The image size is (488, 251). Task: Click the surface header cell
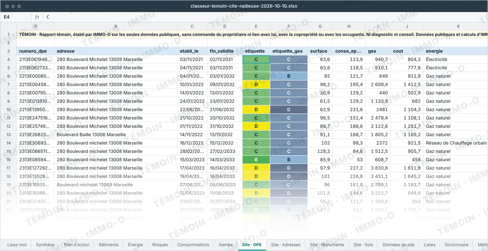tap(320, 51)
